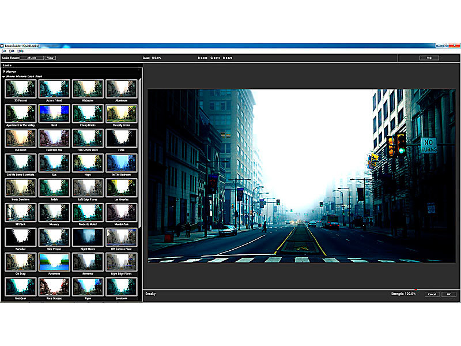
Task: Select the 55 Percent look thumbnail
Action: pos(21,89)
